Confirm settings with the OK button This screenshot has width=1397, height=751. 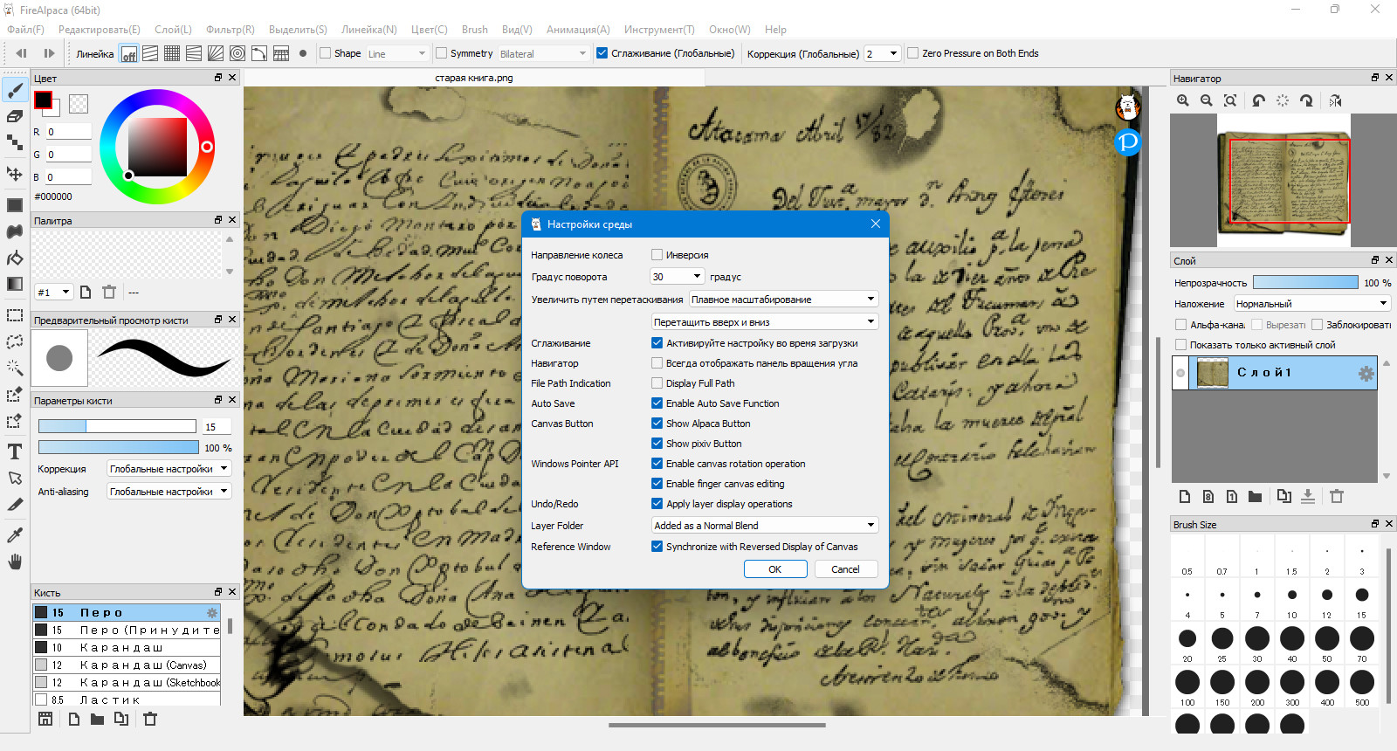tap(775, 569)
